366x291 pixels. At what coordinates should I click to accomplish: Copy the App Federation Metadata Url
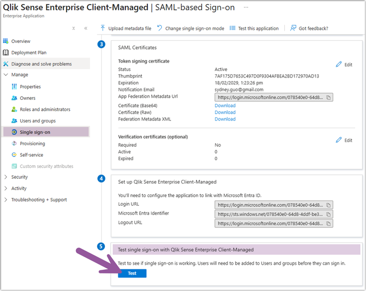click(x=329, y=97)
